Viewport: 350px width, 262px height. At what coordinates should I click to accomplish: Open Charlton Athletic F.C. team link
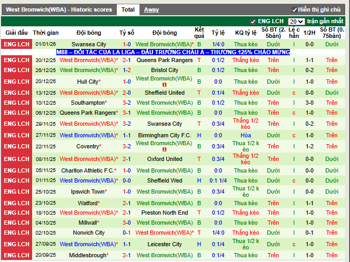87,170
